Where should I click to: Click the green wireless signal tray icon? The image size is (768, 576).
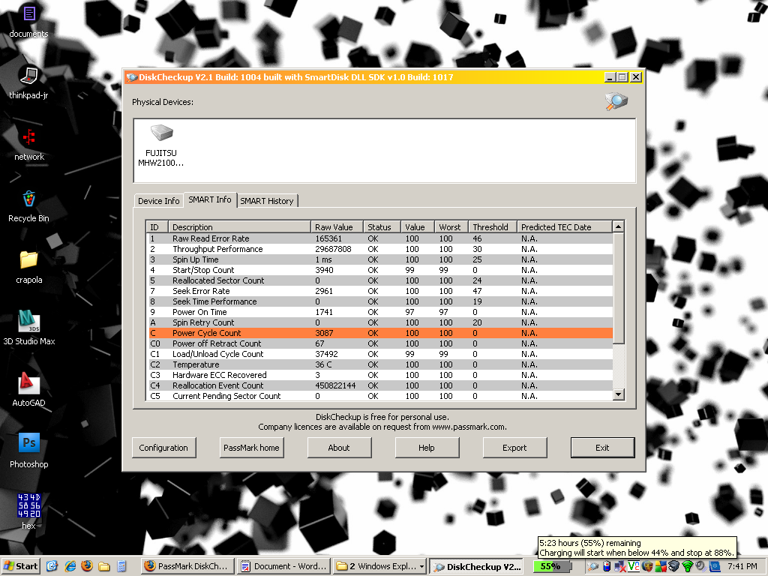tap(688, 566)
